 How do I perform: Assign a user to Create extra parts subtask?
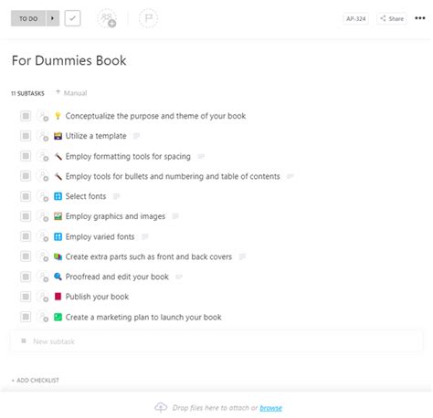tap(43, 256)
